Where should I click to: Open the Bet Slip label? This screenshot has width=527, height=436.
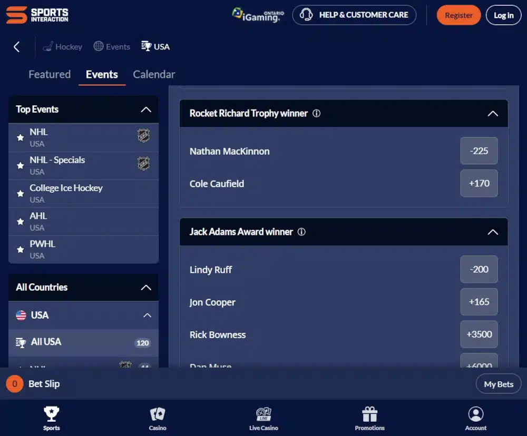[44, 383]
